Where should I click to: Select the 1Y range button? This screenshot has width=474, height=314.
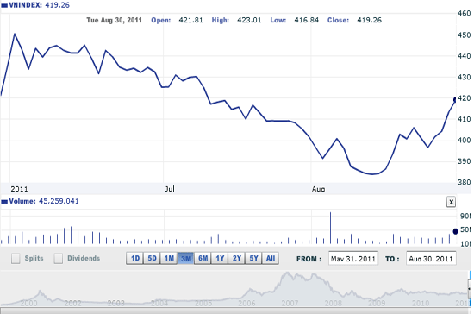[220, 258]
